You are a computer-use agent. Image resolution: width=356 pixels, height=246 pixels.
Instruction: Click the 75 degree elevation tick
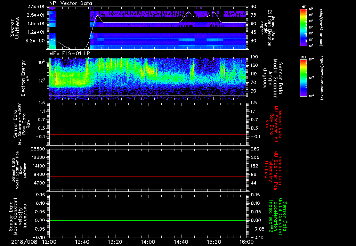[x=253, y=15]
